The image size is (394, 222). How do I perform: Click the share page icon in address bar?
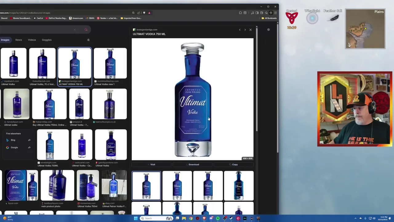tap(139, 13)
